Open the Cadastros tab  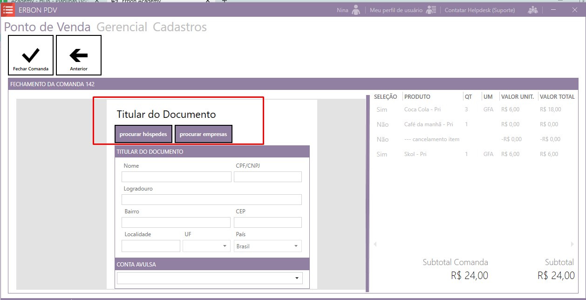180,27
